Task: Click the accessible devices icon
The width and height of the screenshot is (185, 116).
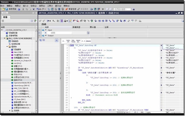Action: 92,9
